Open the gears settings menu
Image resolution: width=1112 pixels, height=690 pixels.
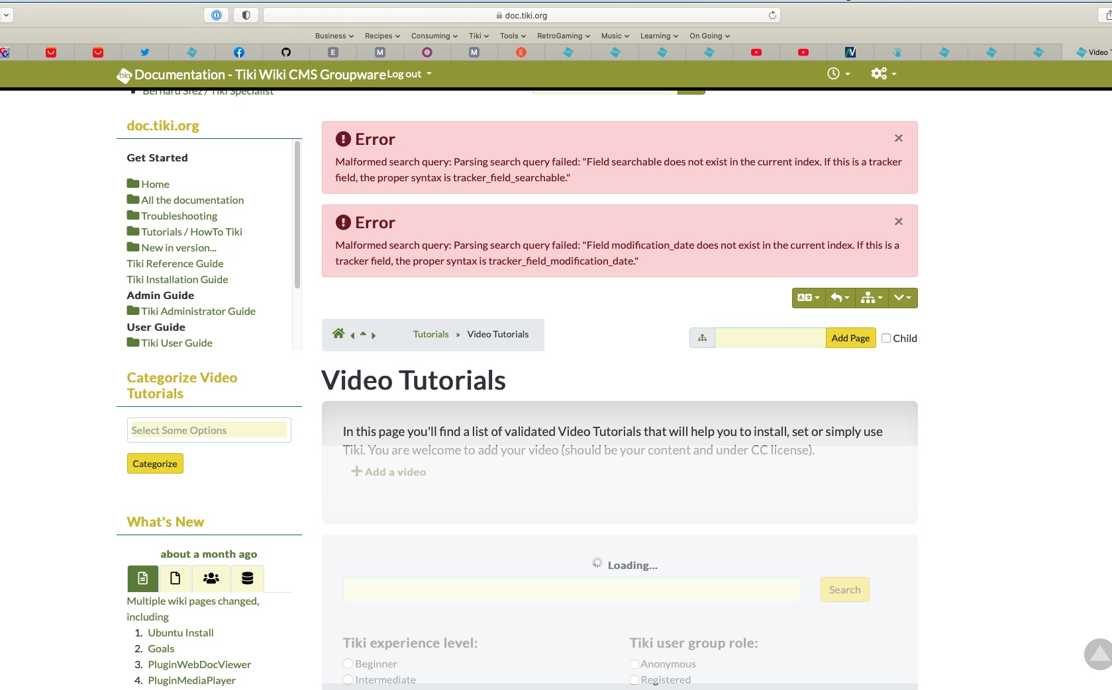point(884,73)
